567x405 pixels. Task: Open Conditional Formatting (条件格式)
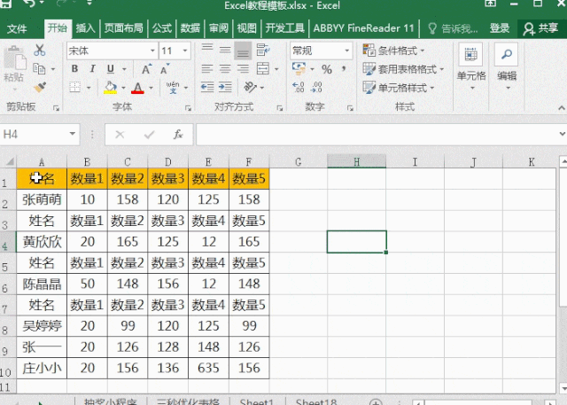393,51
